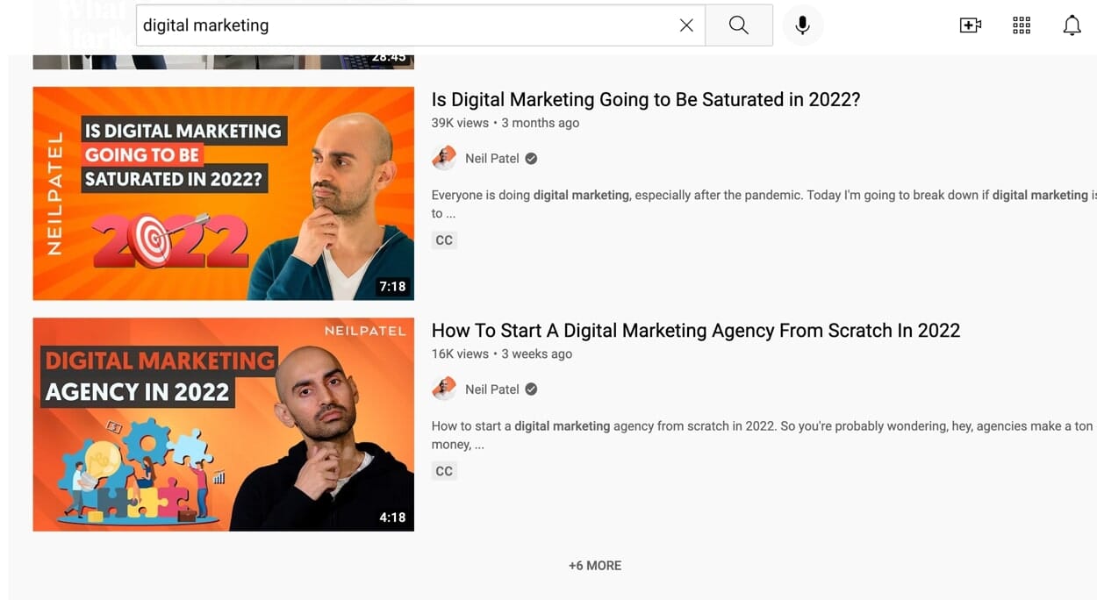The image size is (1097, 600).
Task: Open the YouTube apps grid
Action: coord(1022,25)
